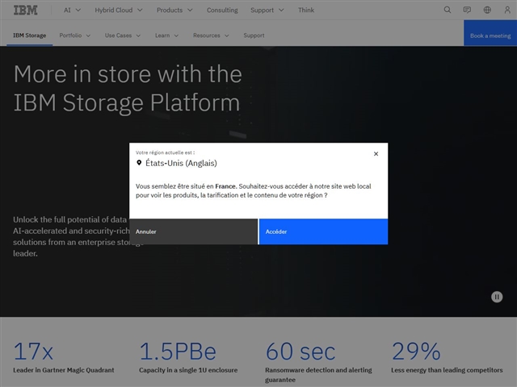Screen dimensions: 517x387
Task: Click the Book a meeting button
Action: (x=490, y=33)
